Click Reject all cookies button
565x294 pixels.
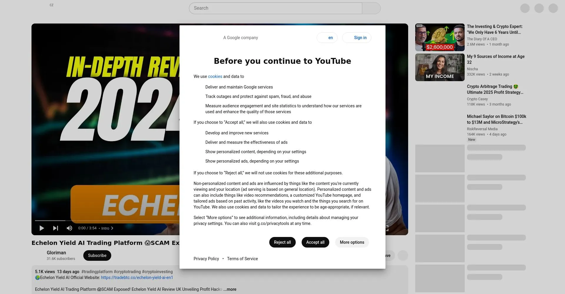click(x=282, y=242)
